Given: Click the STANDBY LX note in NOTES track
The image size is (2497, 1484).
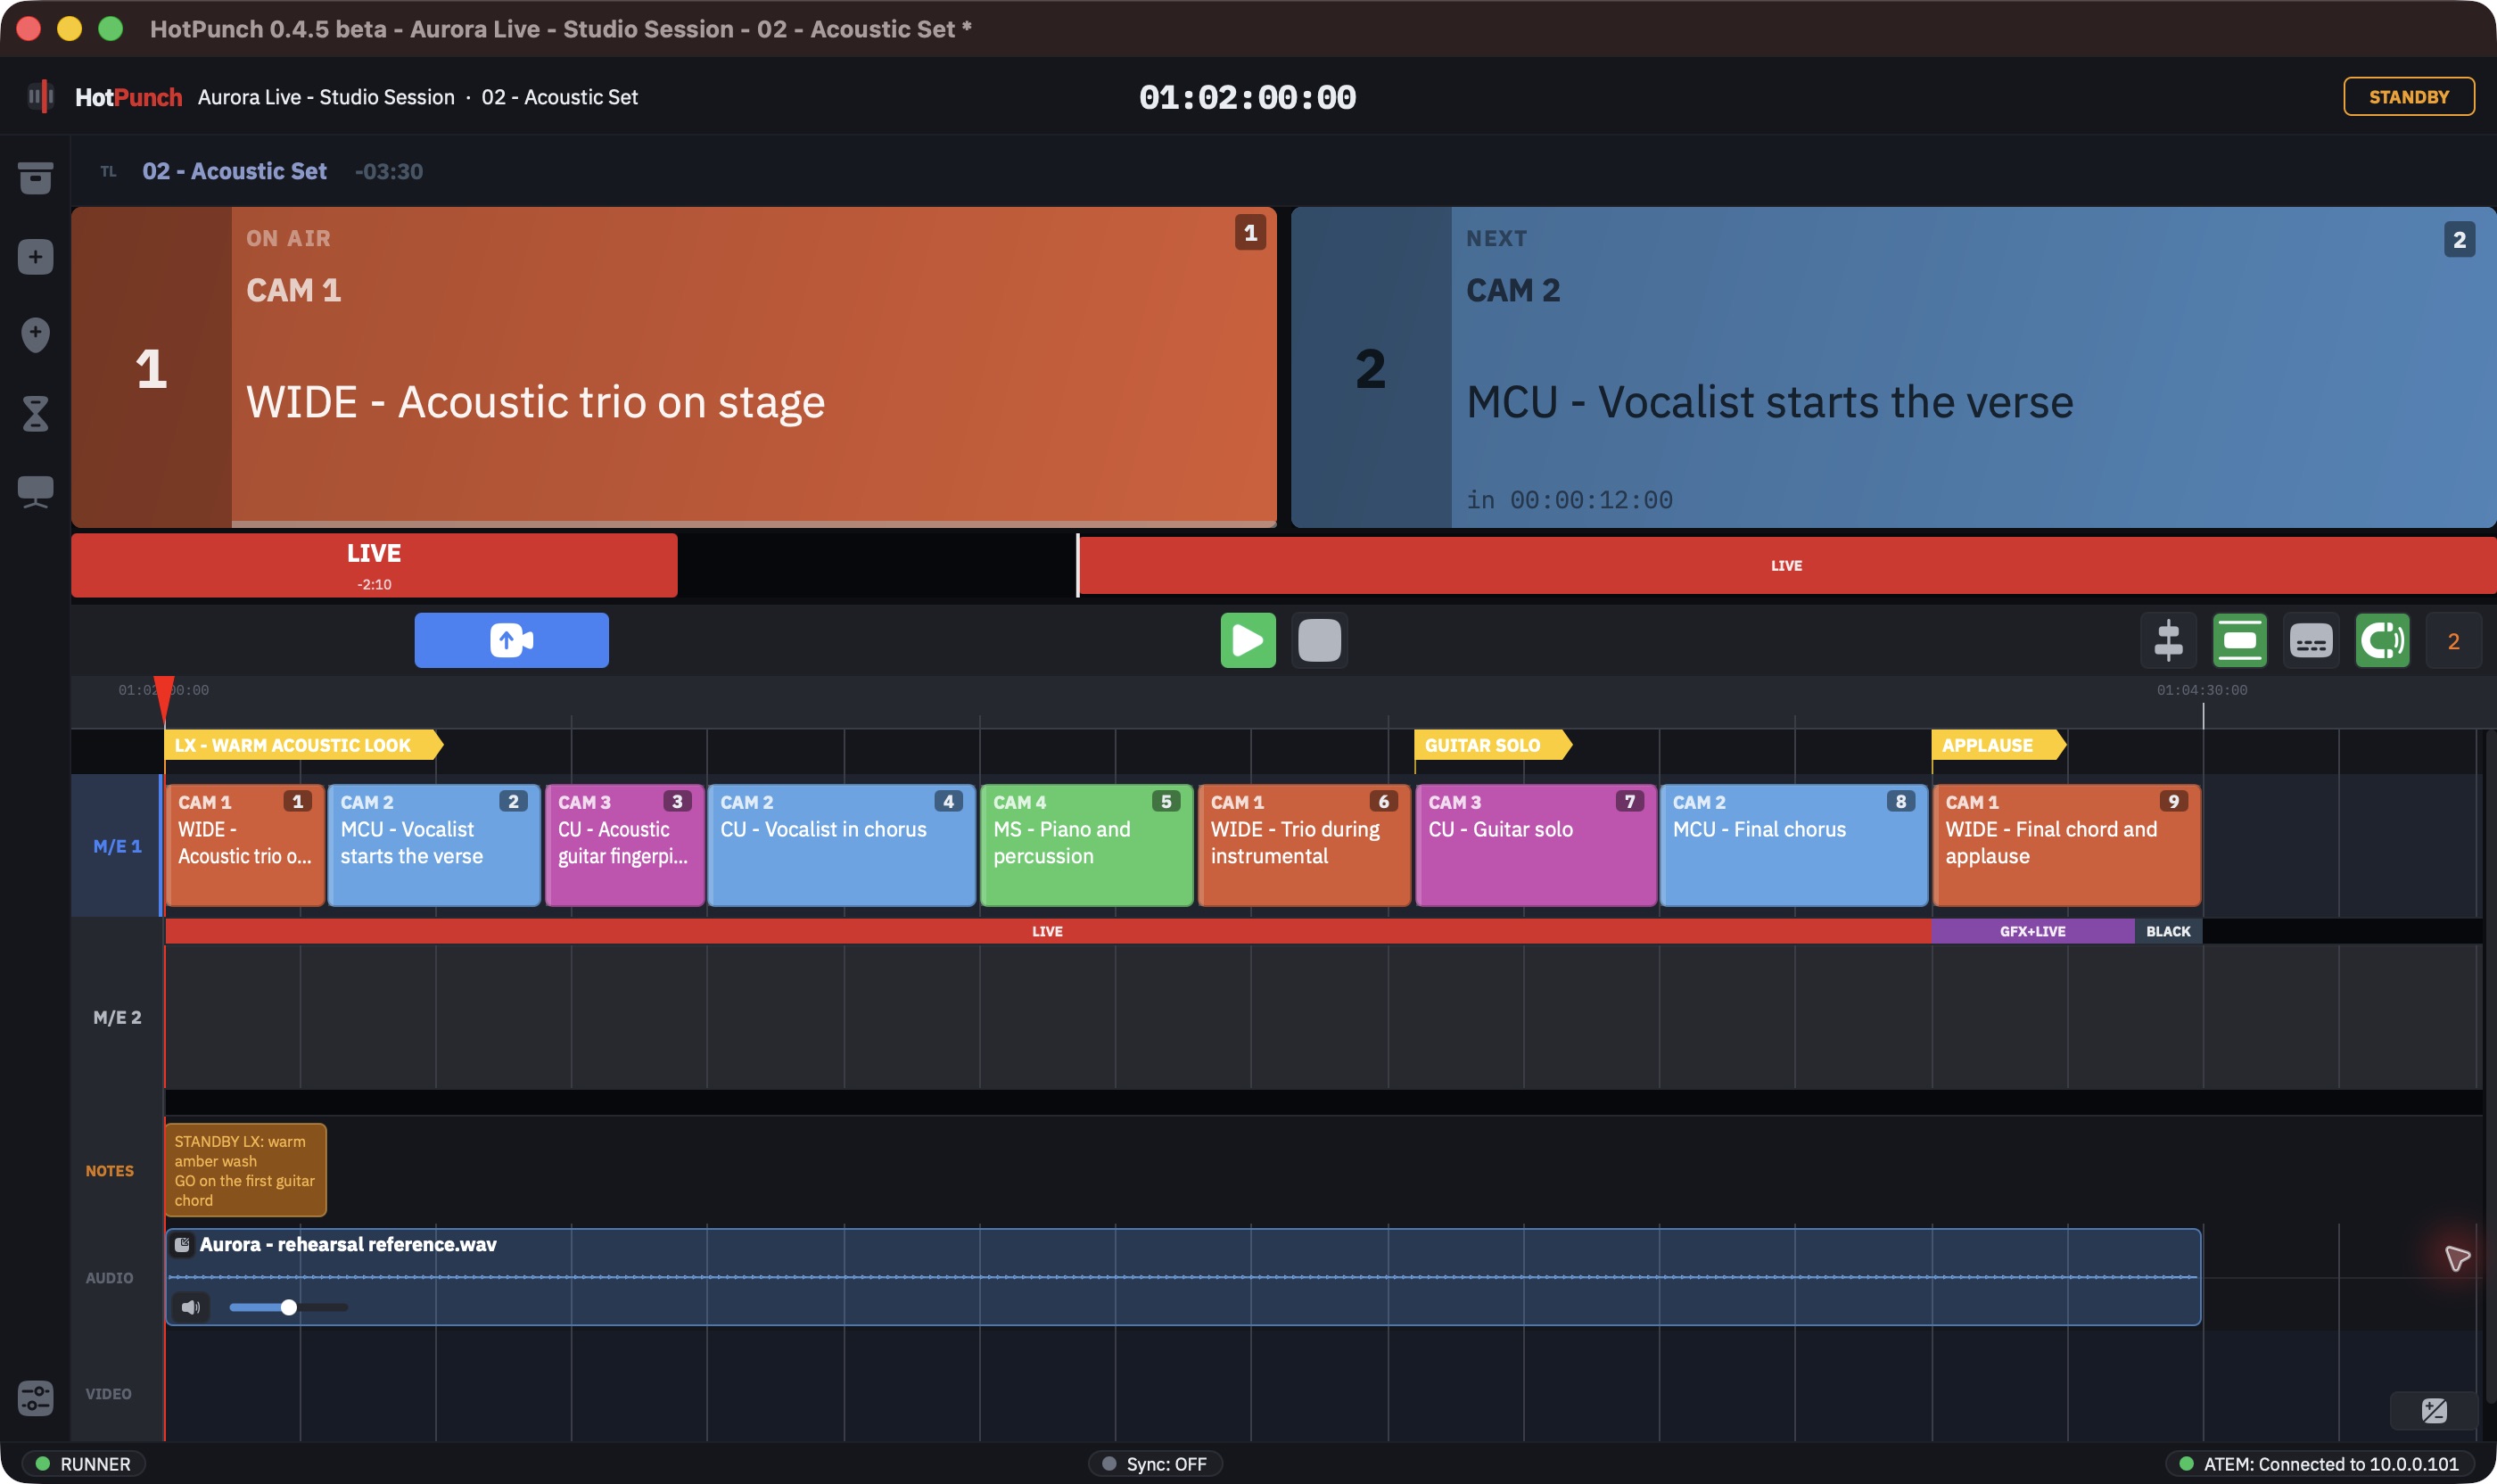Looking at the screenshot, I should [245, 1170].
